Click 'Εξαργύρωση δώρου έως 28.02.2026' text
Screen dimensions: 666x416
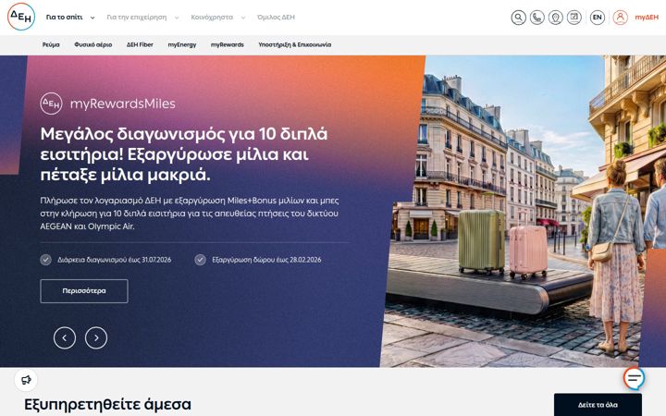(266, 260)
